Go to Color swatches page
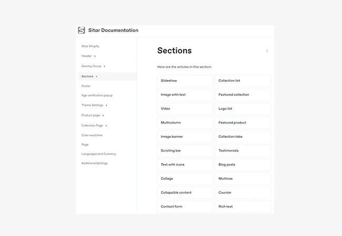 pos(92,135)
